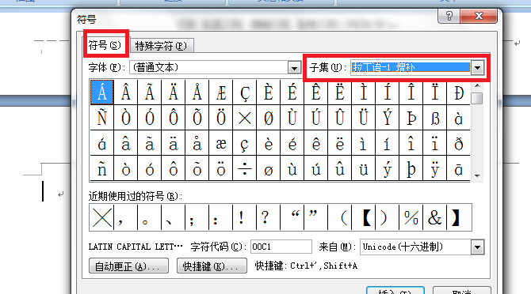Select the lowercase ç cedilla symbol
Image resolution: width=531 pixels, height=294 pixels.
pyautogui.click(x=245, y=143)
